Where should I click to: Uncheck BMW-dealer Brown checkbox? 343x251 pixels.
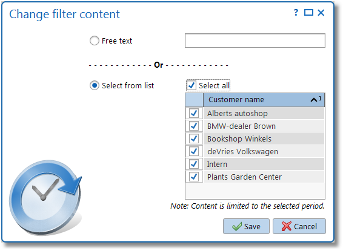pyautogui.click(x=194, y=126)
